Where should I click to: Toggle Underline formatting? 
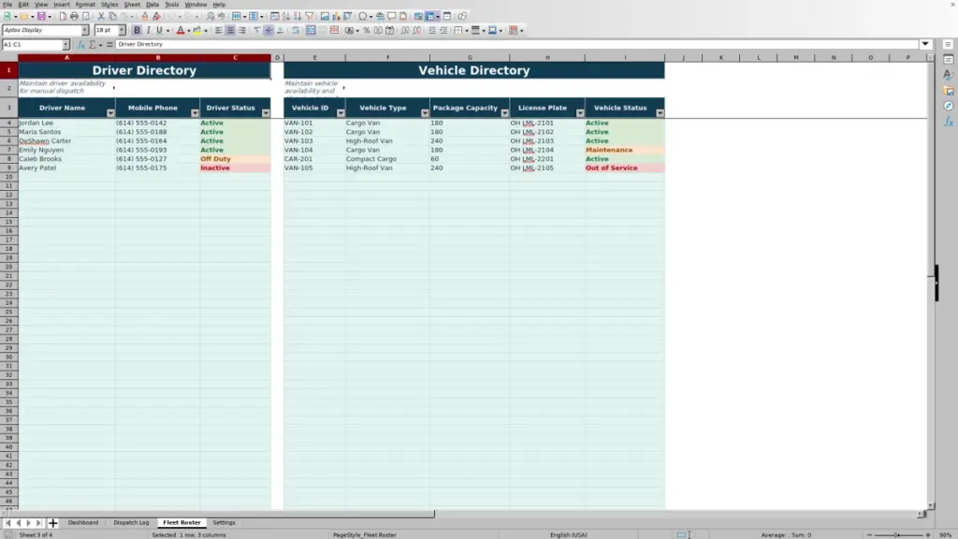point(159,30)
